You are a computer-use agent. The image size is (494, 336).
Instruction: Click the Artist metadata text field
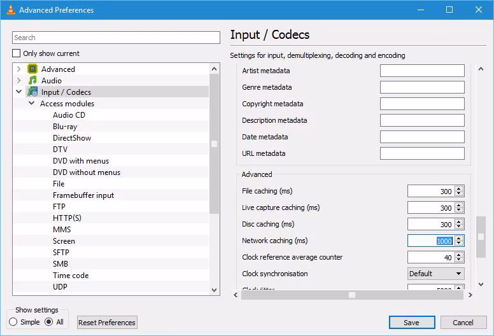pyautogui.click(x=422, y=71)
